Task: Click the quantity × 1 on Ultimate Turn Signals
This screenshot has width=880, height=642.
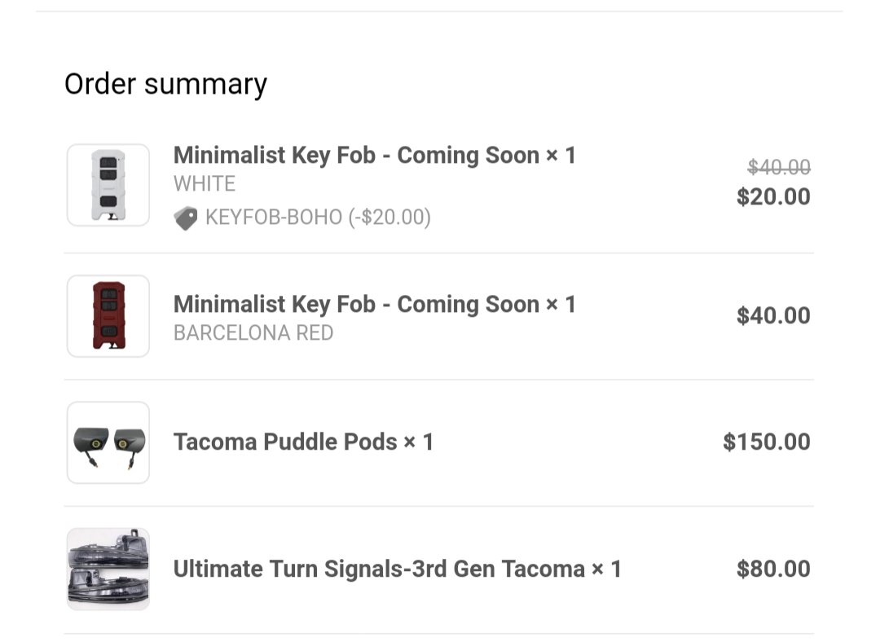Action: [607, 569]
